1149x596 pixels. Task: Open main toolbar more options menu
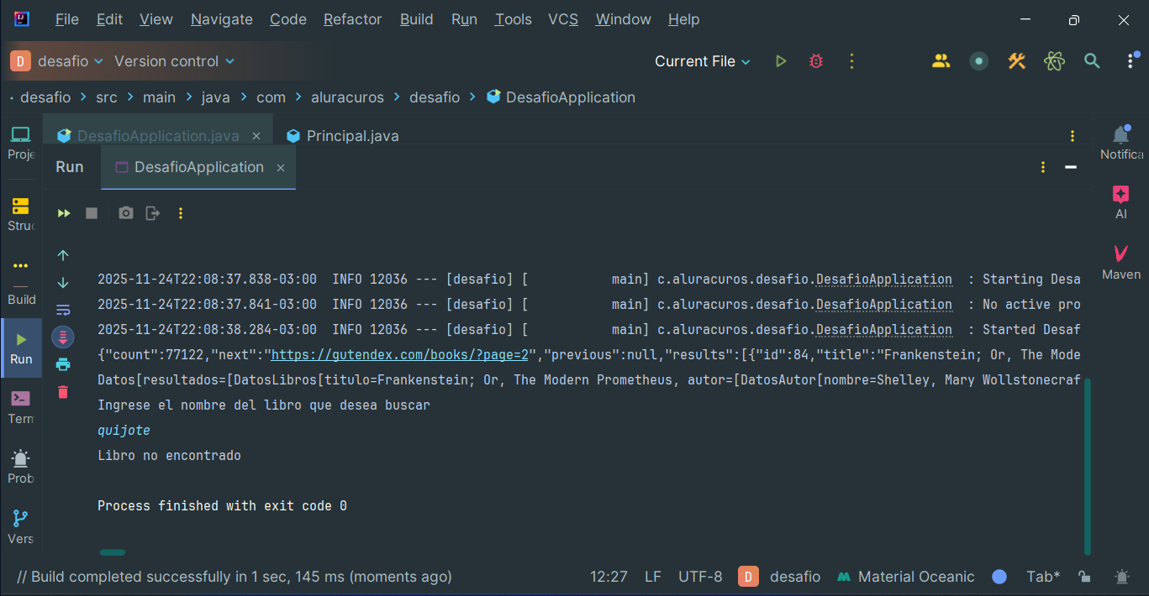[1130, 61]
